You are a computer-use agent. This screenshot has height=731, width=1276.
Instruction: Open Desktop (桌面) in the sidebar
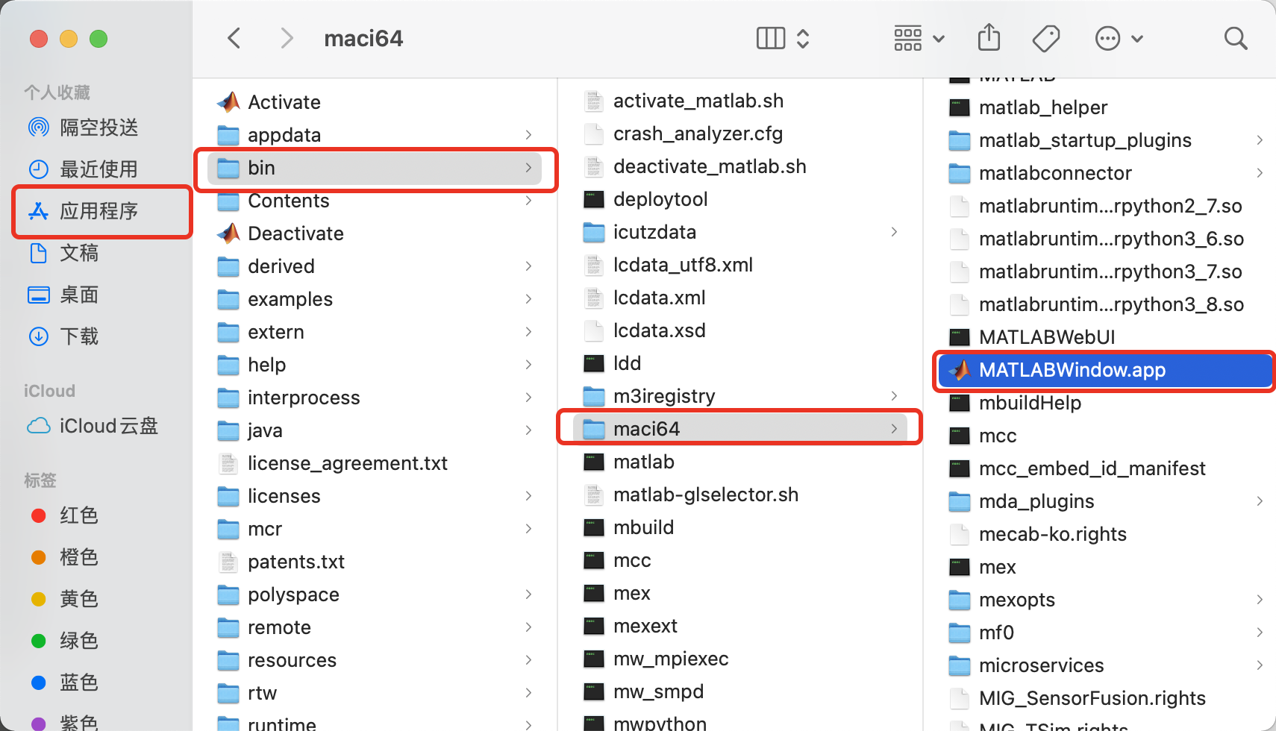[63, 295]
